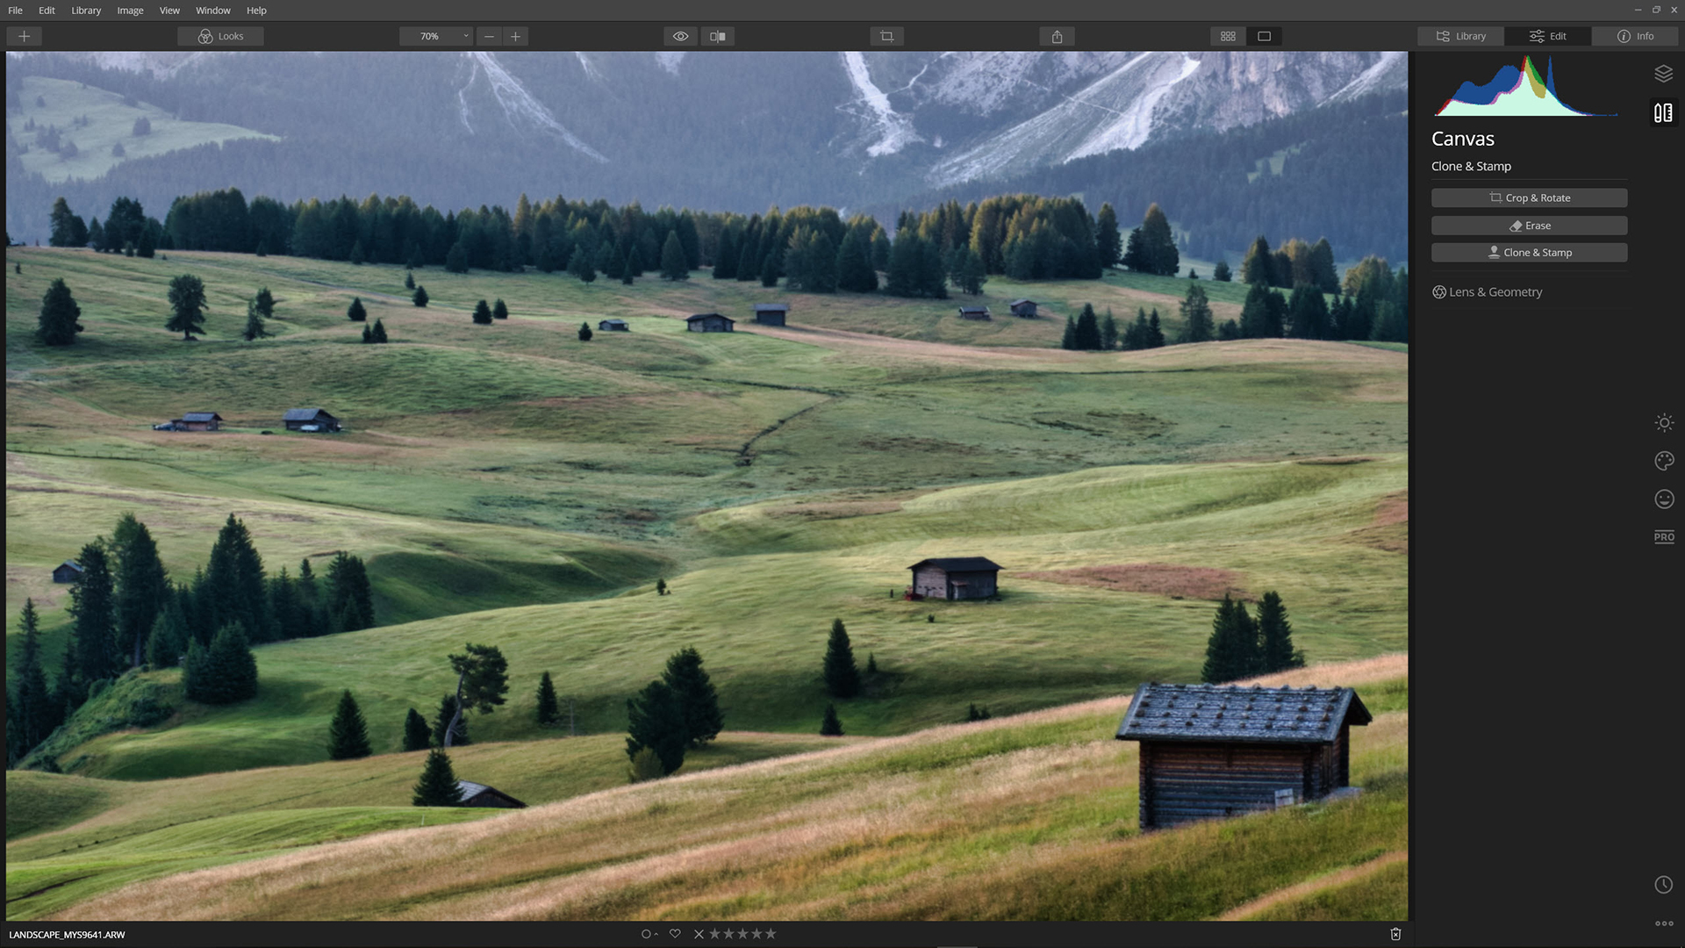Viewport: 1685px width, 948px height.
Task: Click the Clone & Stamp button
Action: point(1530,253)
